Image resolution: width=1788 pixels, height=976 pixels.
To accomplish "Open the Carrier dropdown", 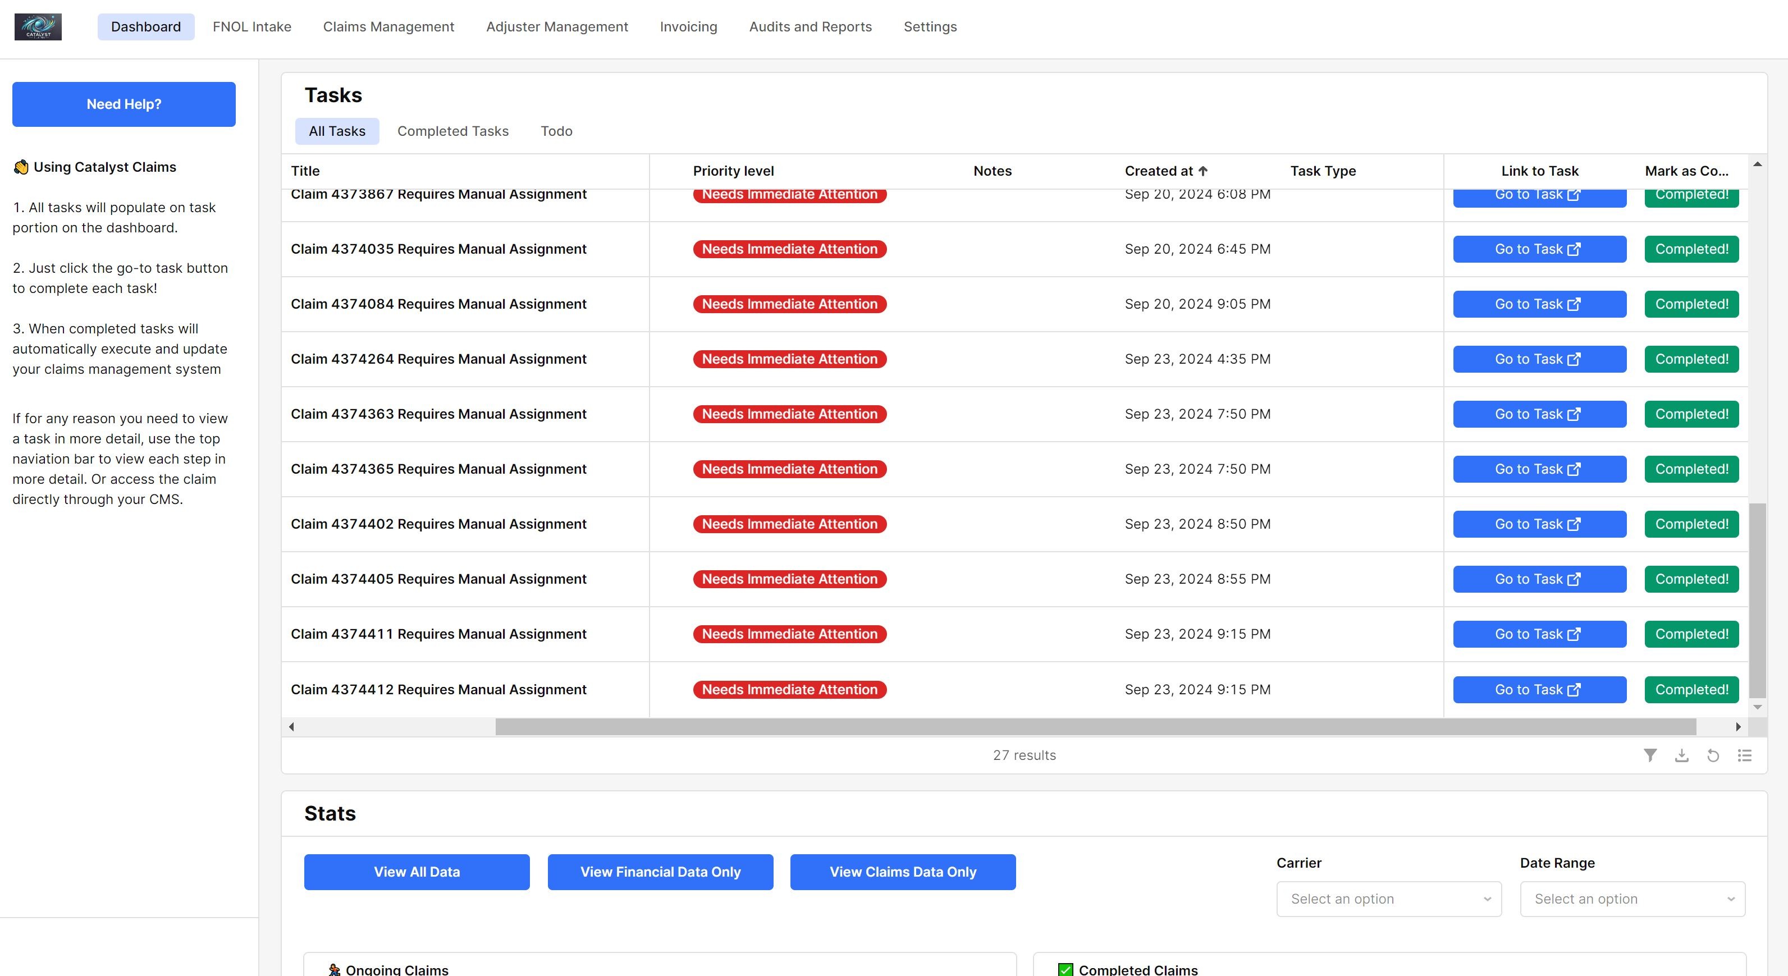I will point(1389,899).
